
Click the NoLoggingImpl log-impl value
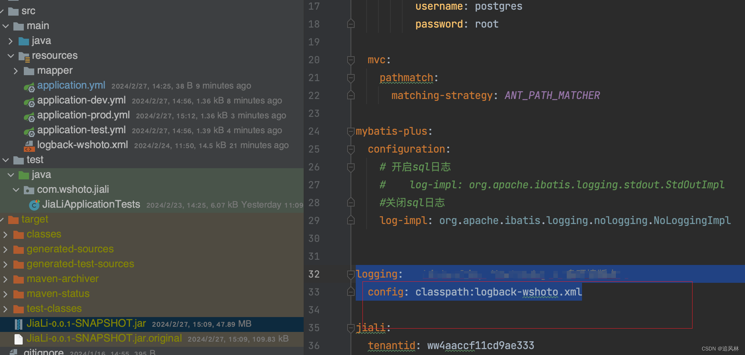tap(585, 221)
